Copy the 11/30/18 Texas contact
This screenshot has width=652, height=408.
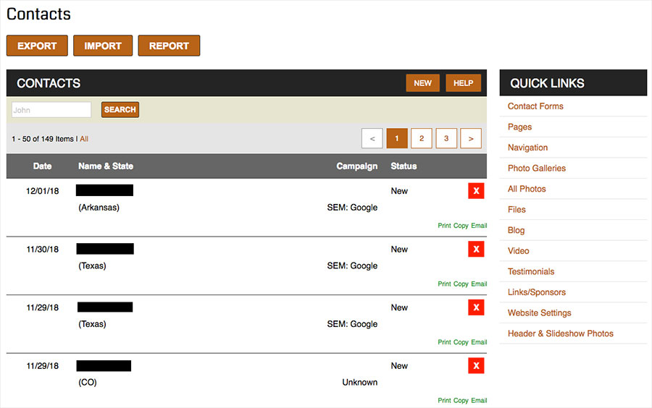click(x=461, y=284)
